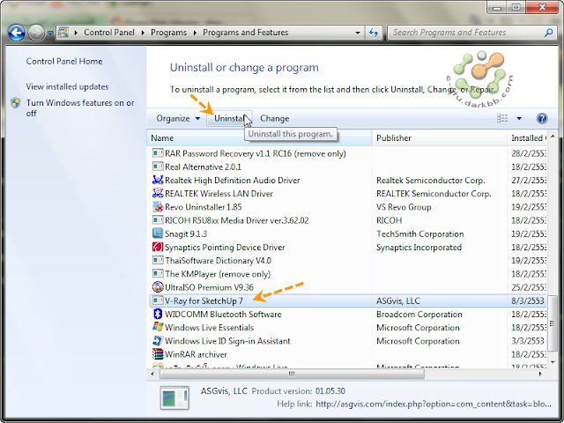Screen dimensions: 564x423
Task: Click publisher VS Revo Group
Action: [x=404, y=207]
